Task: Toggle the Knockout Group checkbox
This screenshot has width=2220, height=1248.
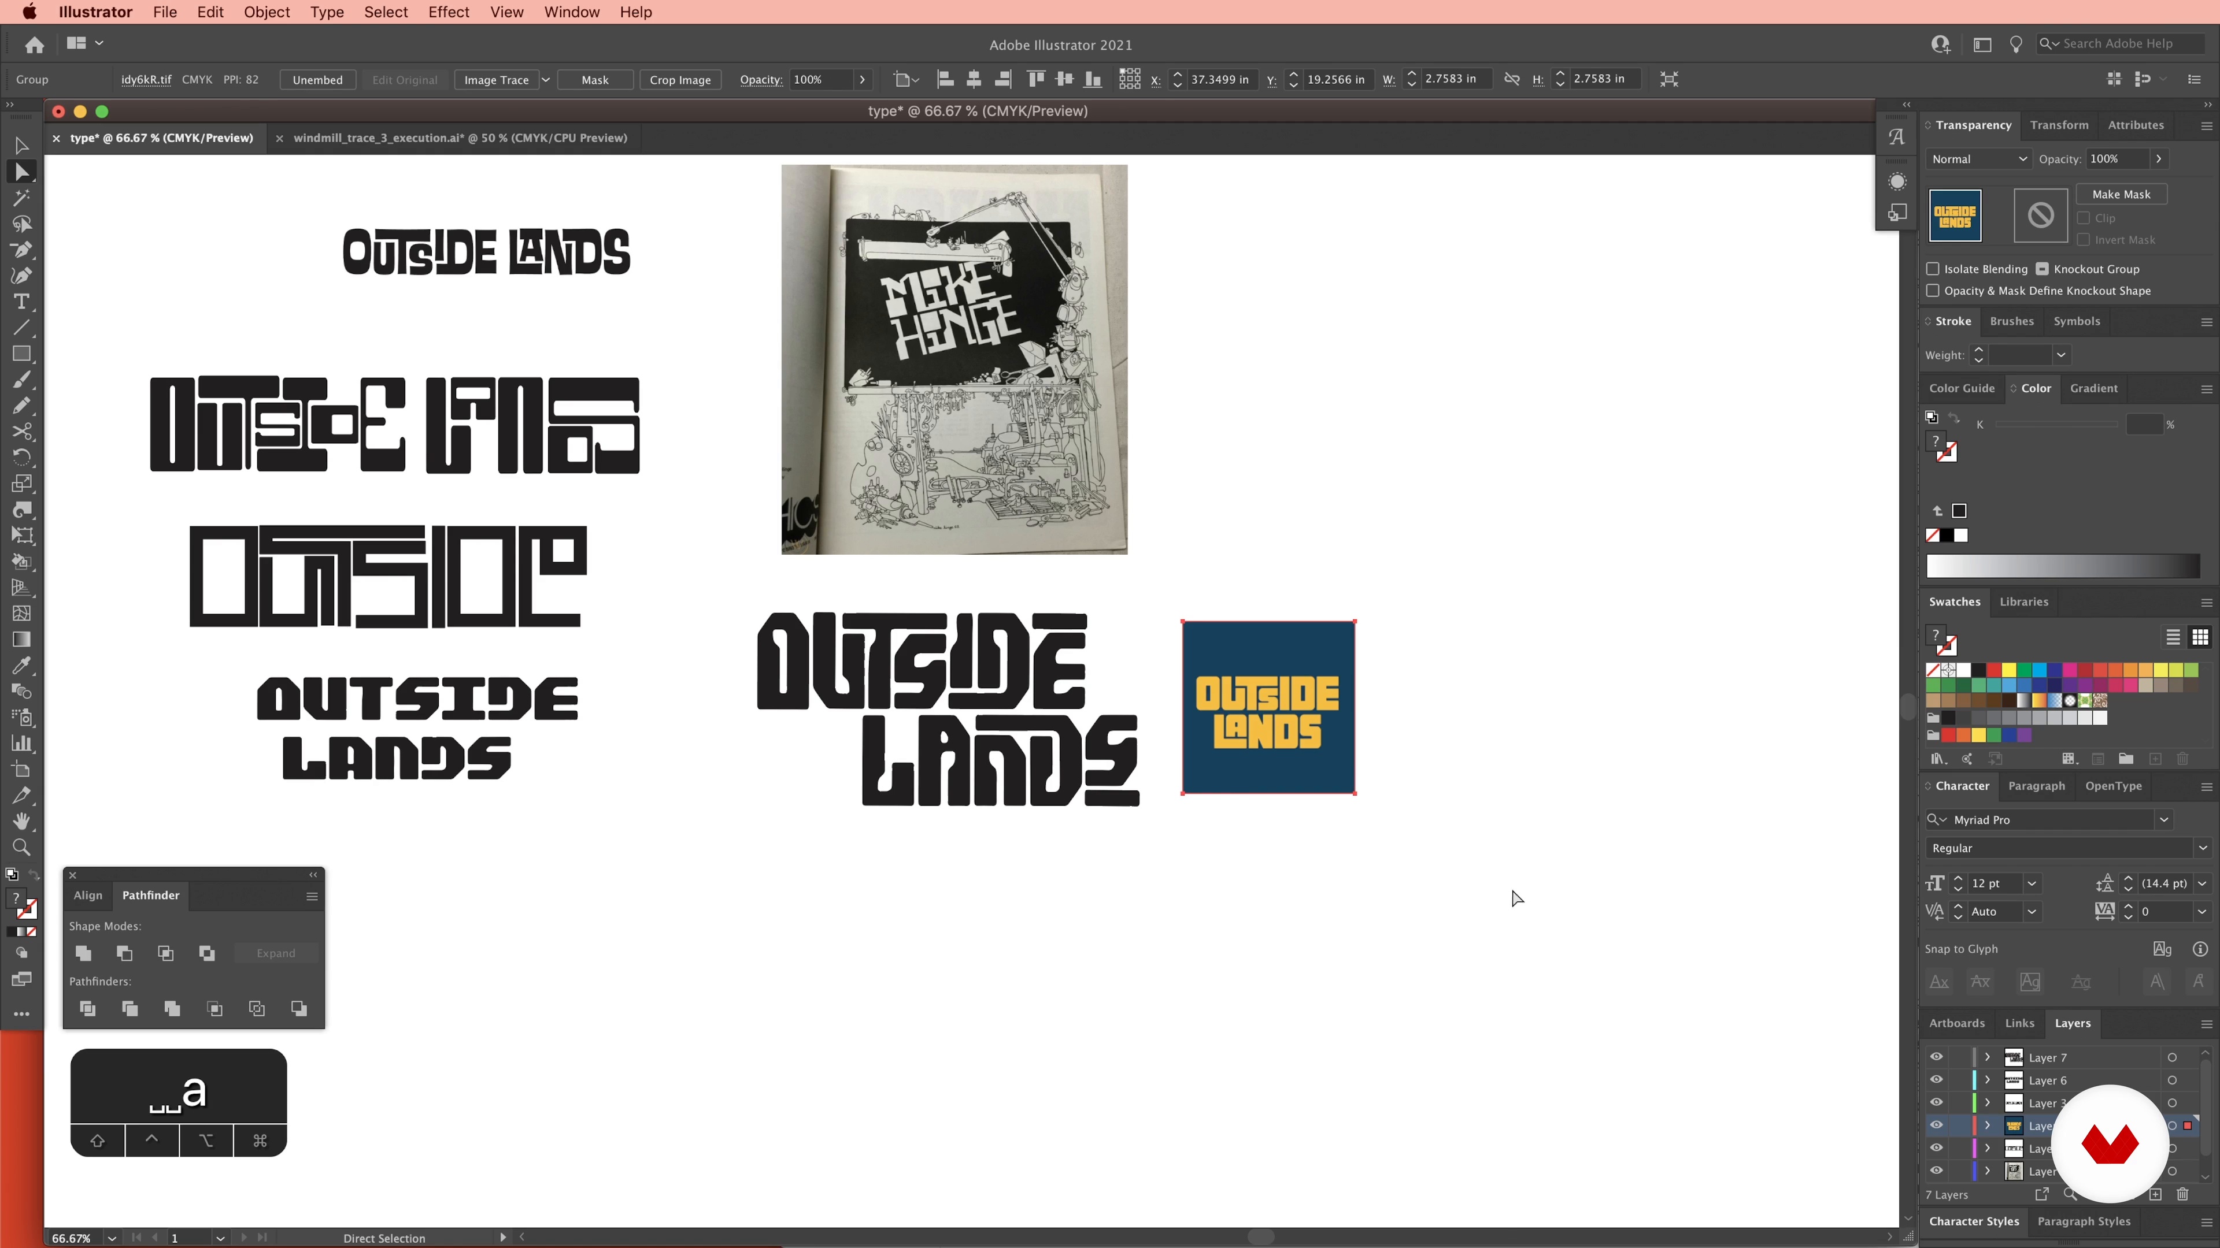Action: [2043, 269]
